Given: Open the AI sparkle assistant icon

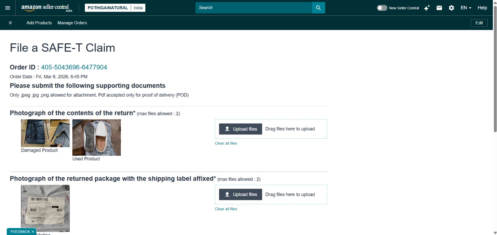Looking at the screenshot, I should coord(427,8).
